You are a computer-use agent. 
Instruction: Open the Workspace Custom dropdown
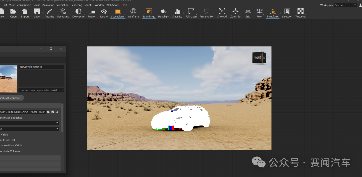point(345,5)
